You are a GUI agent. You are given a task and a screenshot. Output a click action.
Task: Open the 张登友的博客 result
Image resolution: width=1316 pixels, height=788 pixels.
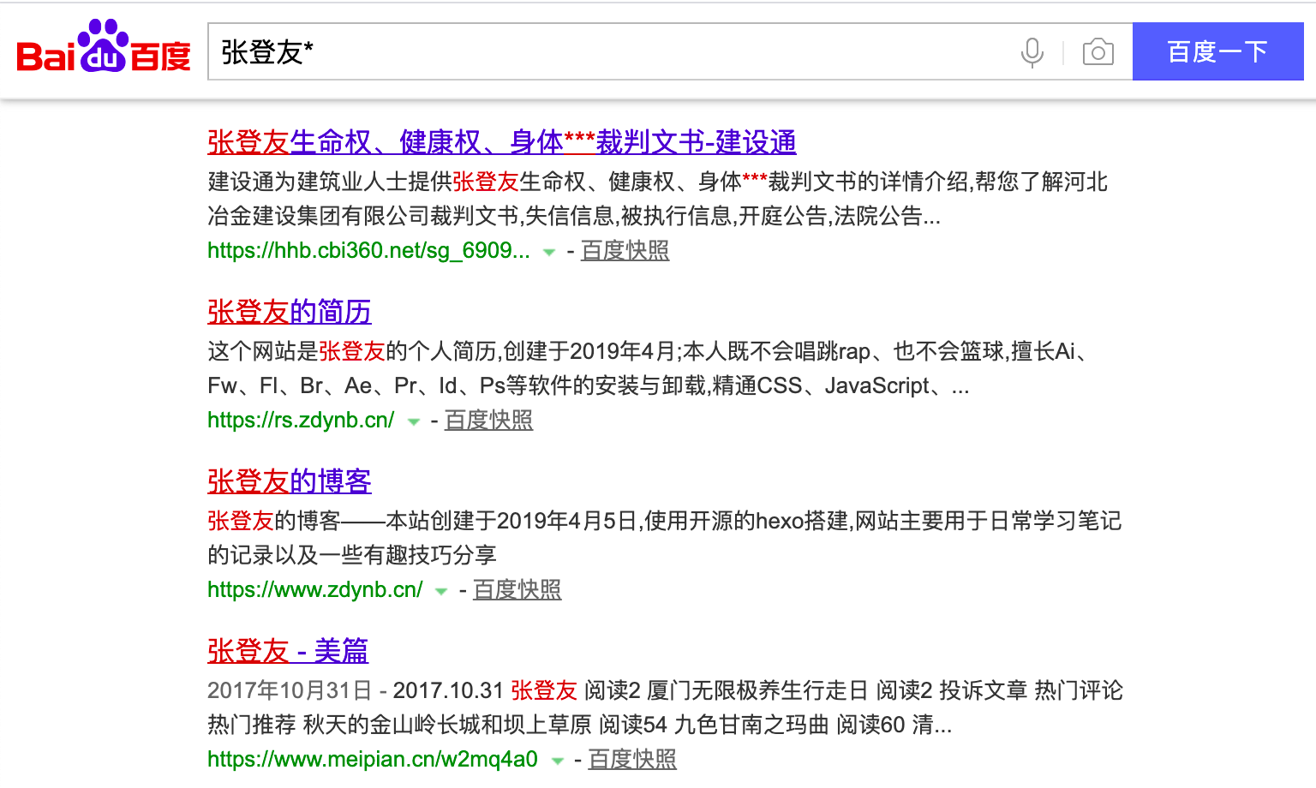tap(290, 481)
